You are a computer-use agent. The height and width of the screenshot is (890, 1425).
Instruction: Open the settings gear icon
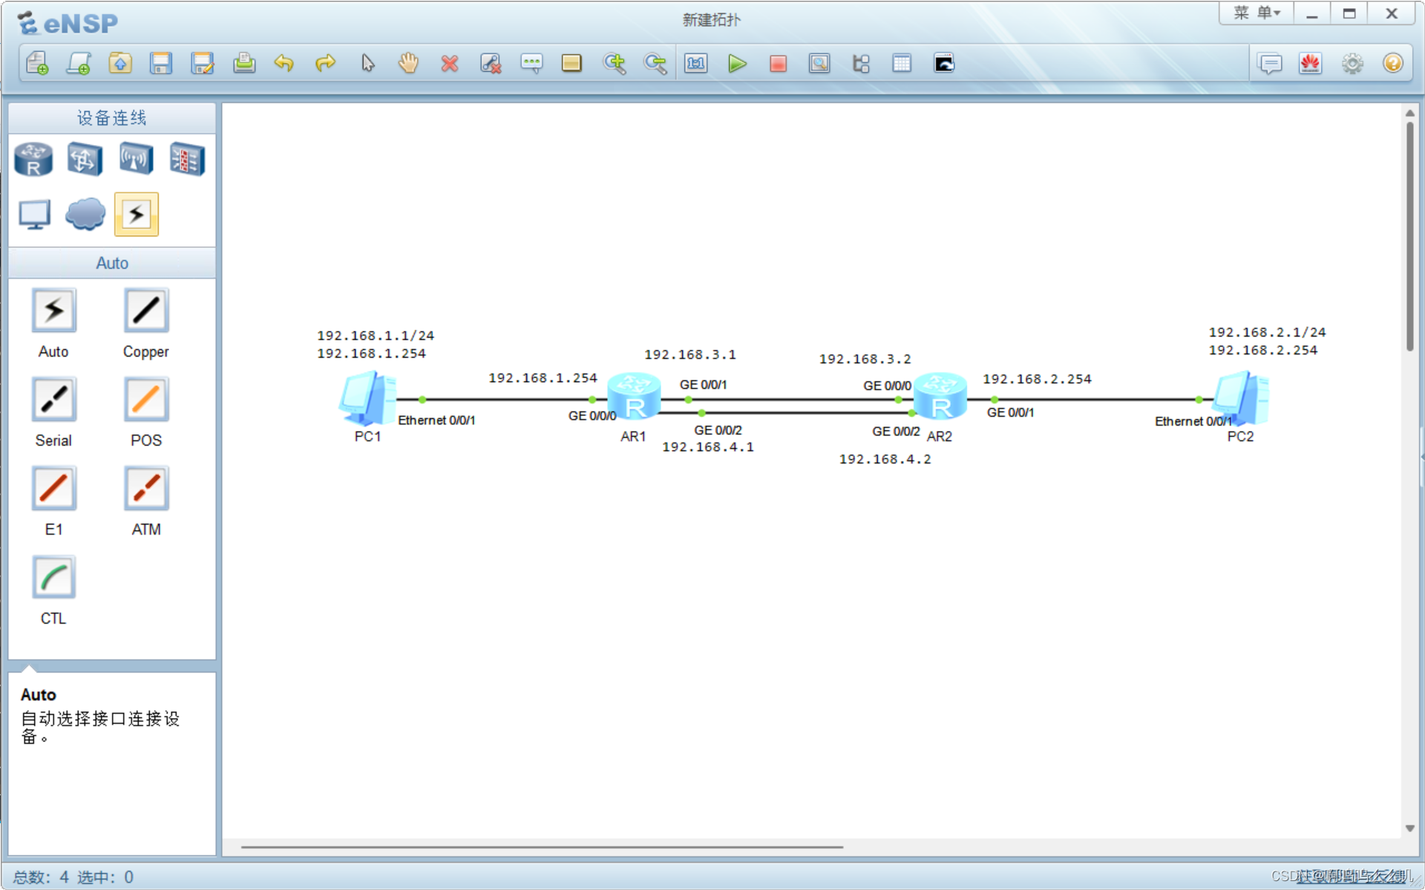click(1352, 64)
